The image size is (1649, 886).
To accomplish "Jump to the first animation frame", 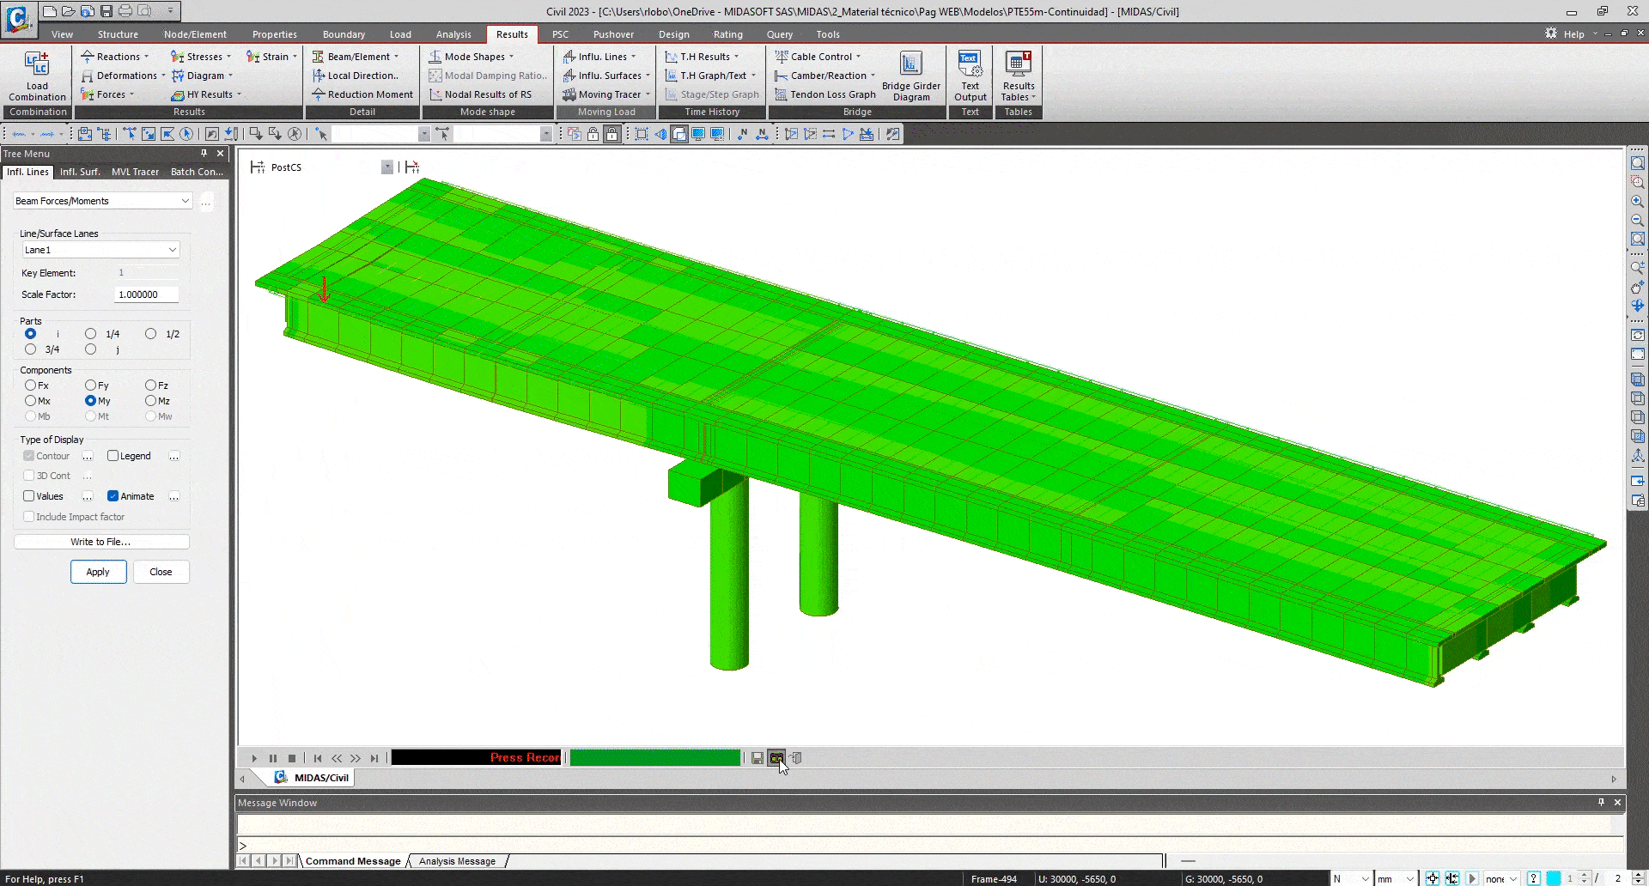I will pos(318,758).
